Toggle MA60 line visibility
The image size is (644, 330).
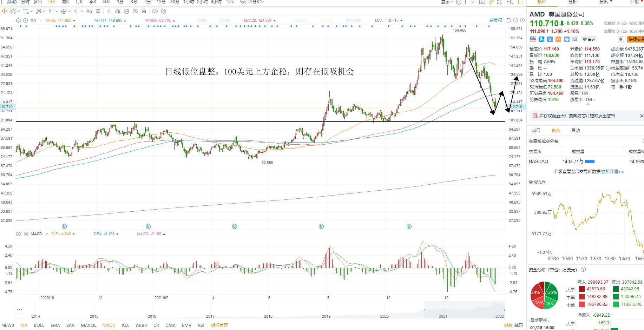click(x=225, y=20)
